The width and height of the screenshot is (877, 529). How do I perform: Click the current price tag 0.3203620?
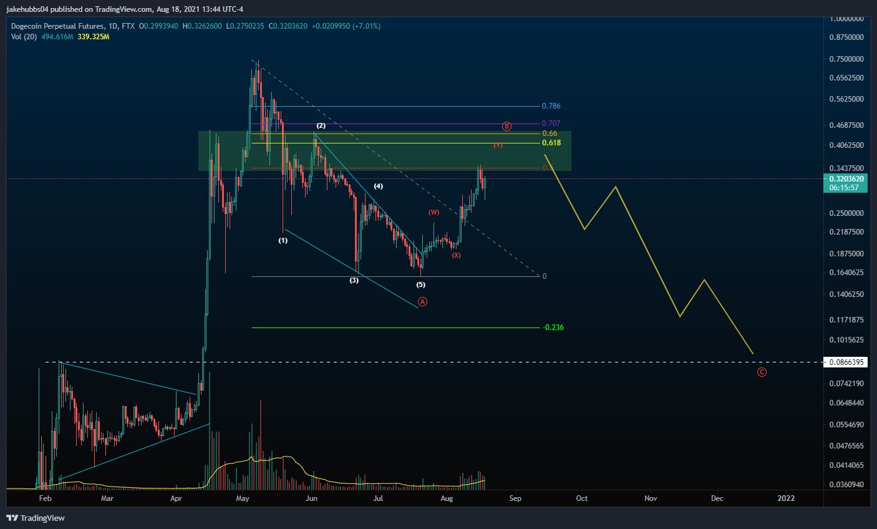coord(846,179)
